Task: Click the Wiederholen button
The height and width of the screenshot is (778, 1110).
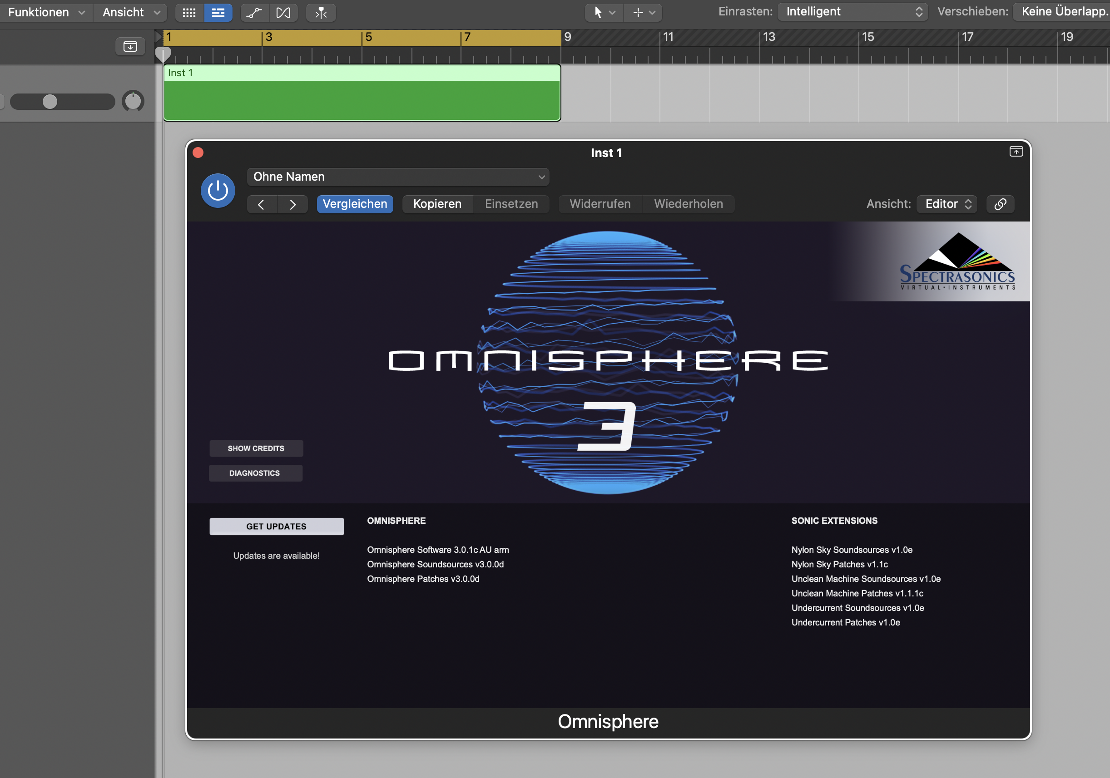Action: [689, 204]
